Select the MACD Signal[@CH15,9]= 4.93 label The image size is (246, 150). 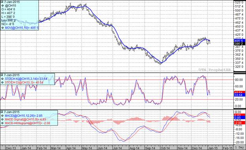tap(25, 119)
